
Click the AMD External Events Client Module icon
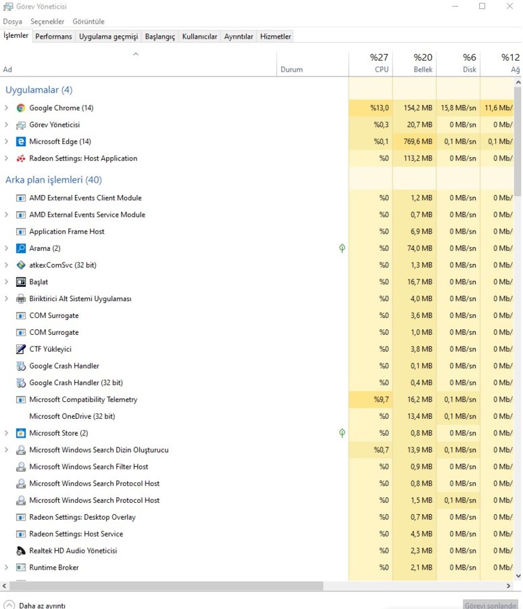[x=21, y=198]
